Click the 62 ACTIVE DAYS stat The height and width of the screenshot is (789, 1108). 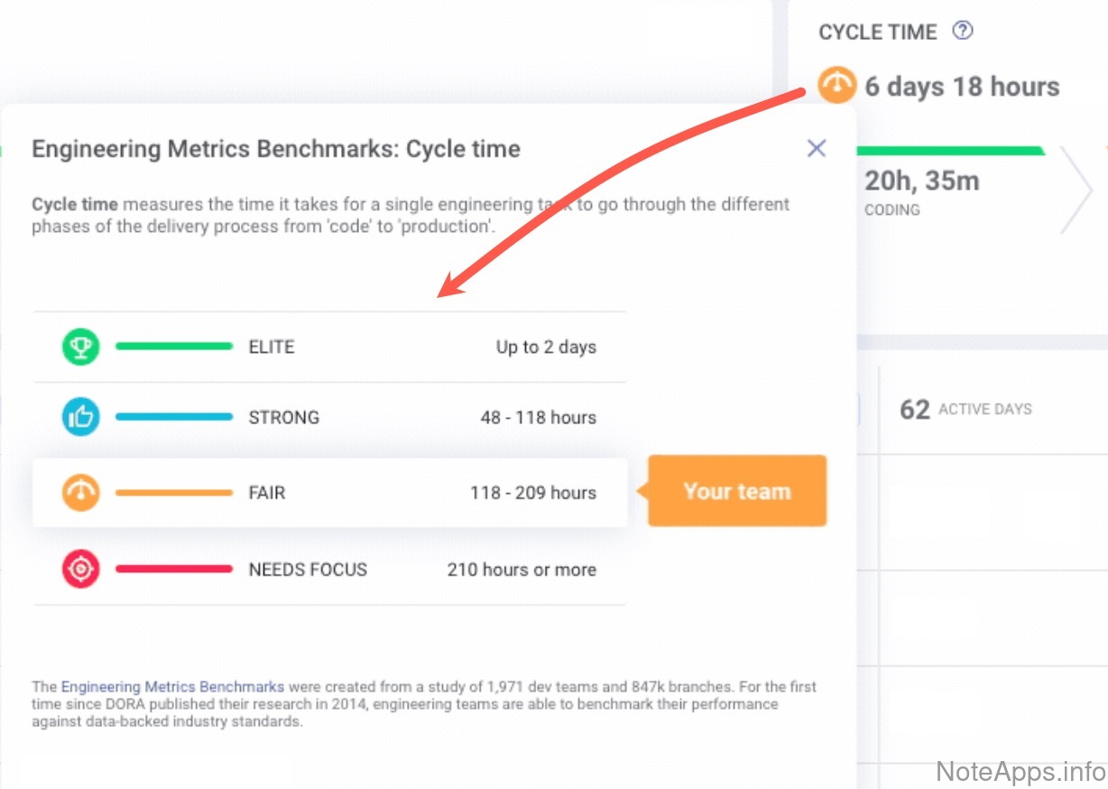pos(965,410)
